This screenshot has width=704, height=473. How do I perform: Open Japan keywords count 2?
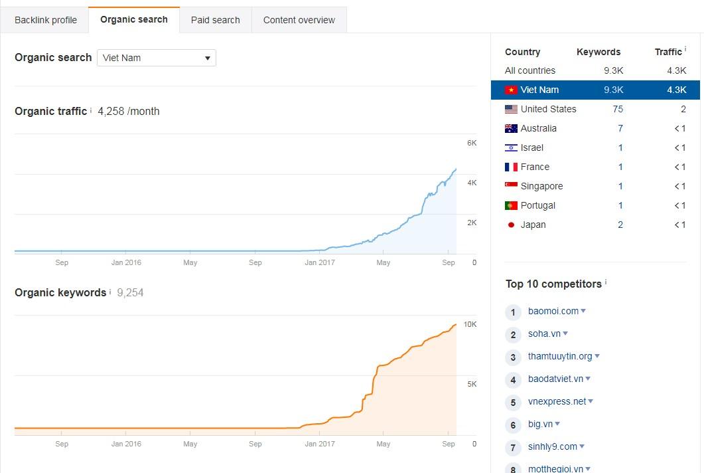pyautogui.click(x=620, y=225)
